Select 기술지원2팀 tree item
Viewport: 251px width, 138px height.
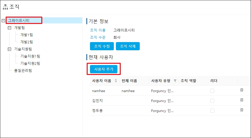tap(30, 63)
